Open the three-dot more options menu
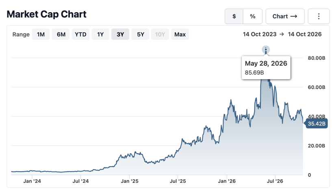 (319, 16)
